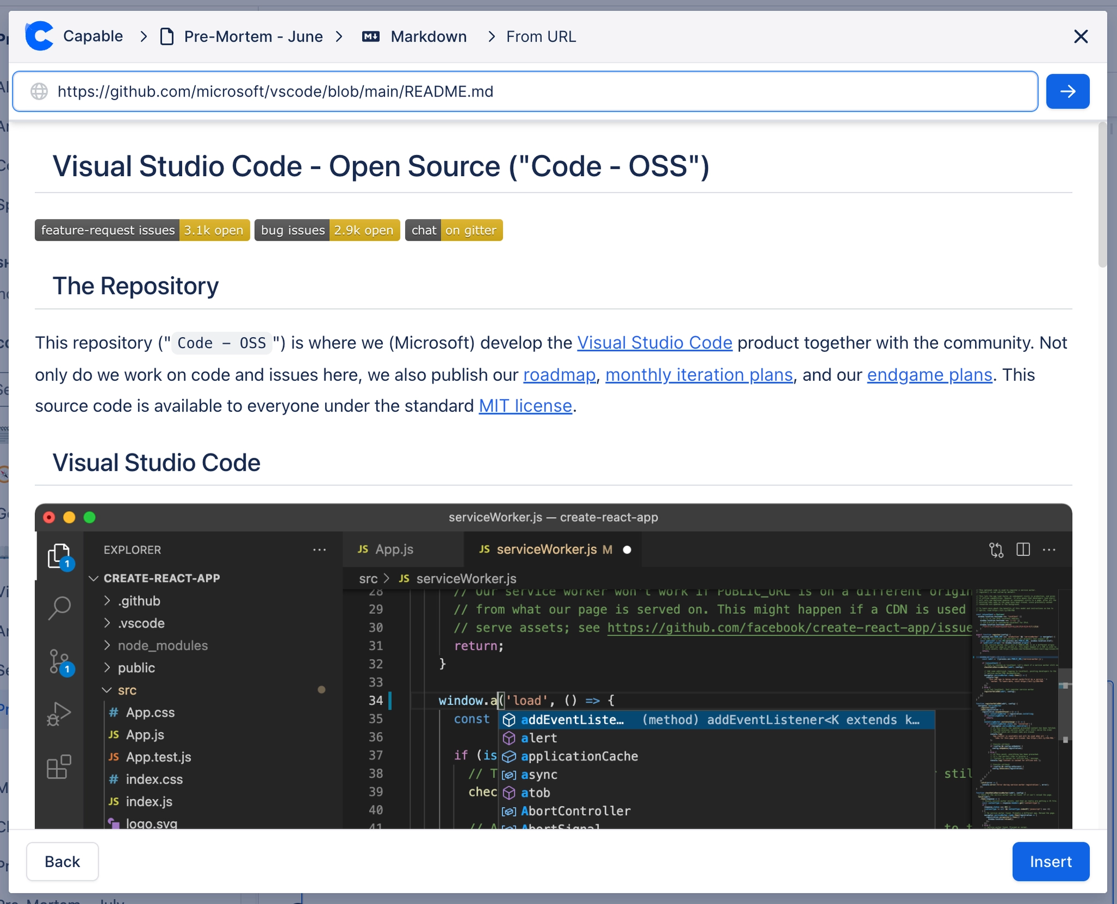Screen dimensions: 1117x904
Task: Choose the atob autocomplete suggestion
Action: click(x=717, y=793)
